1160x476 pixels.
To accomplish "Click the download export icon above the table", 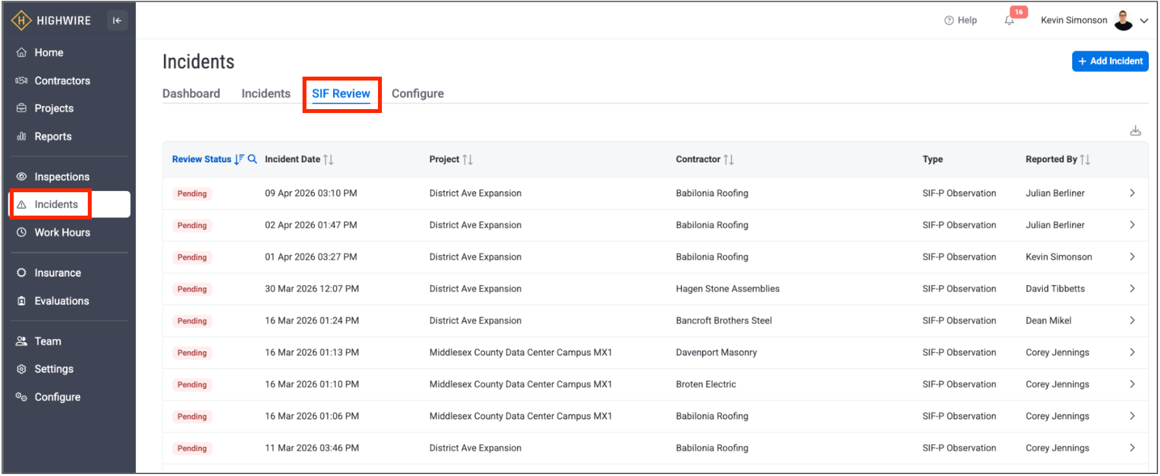I will (1135, 131).
